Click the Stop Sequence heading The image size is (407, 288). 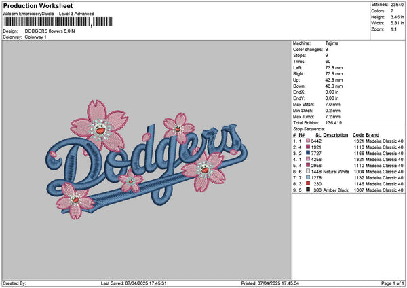[x=309, y=129]
